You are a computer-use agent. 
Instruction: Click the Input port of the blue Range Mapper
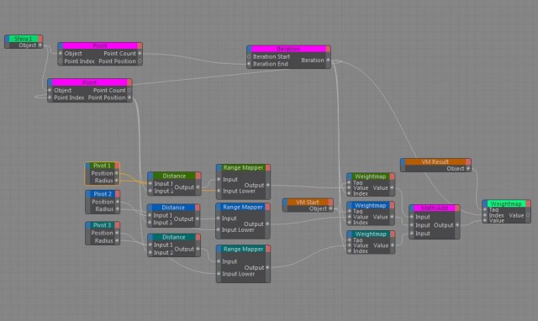(219, 218)
